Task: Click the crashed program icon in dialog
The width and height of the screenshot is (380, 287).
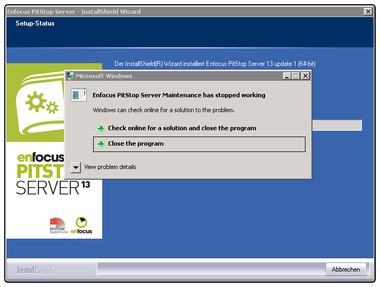Action: tap(79, 95)
